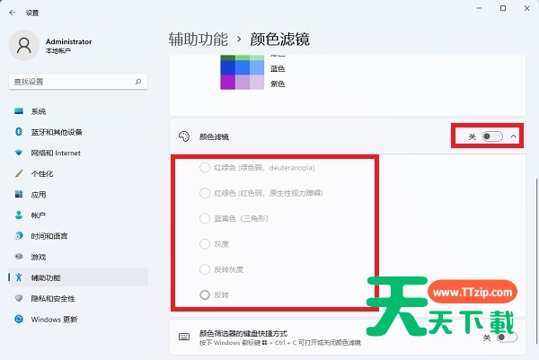Select the 反转 radio option
The image size is (539, 360).
(x=205, y=294)
